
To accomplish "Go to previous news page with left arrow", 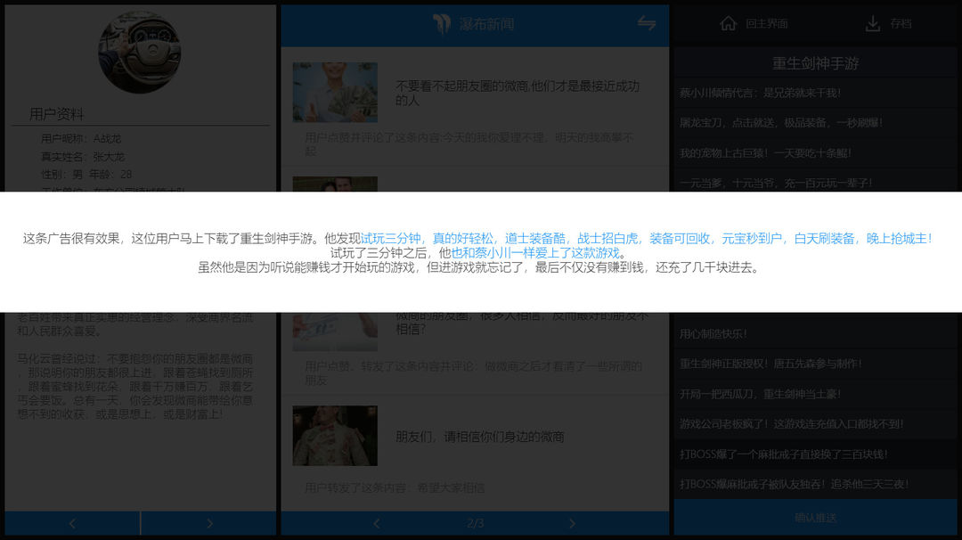I will [x=376, y=523].
